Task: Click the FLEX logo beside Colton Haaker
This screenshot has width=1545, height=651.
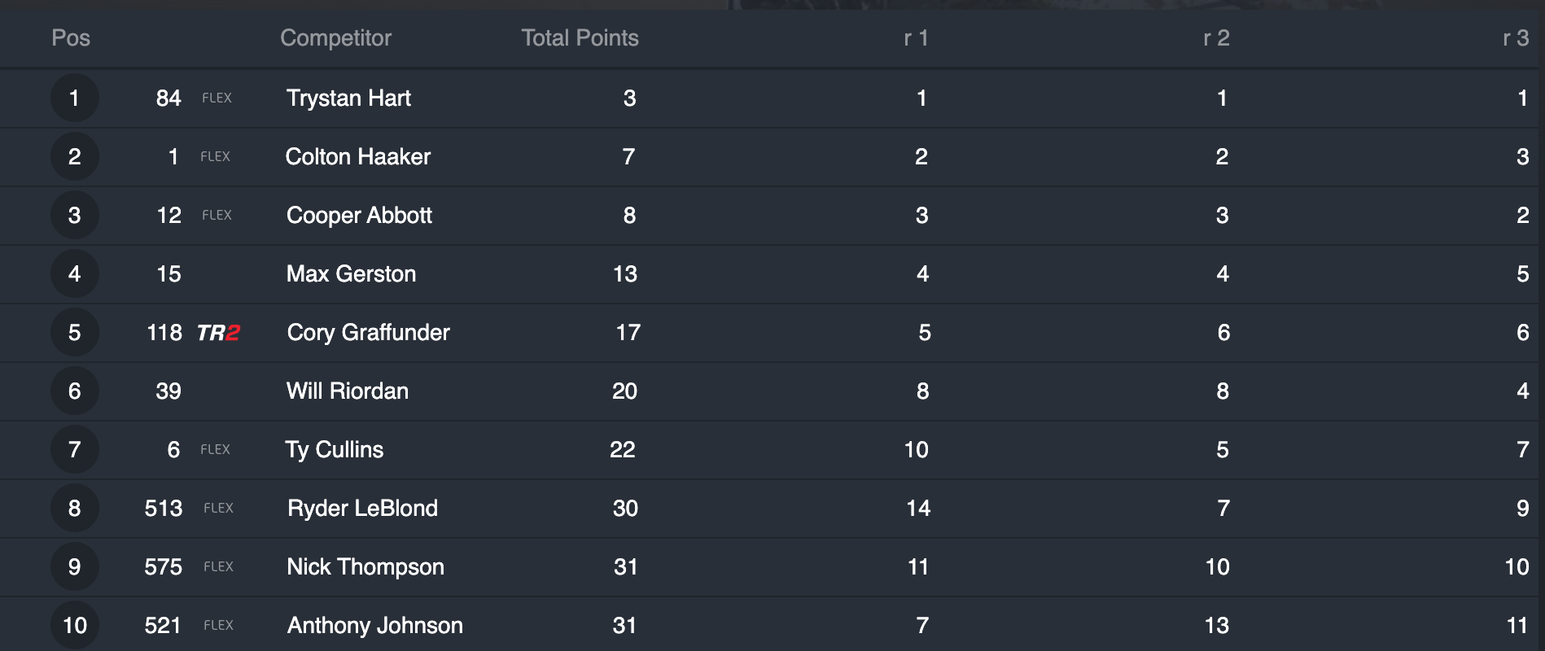Action: tap(215, 157)
